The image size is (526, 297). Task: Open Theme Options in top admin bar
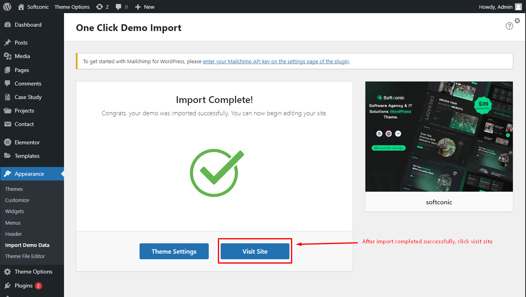(72, 7)
